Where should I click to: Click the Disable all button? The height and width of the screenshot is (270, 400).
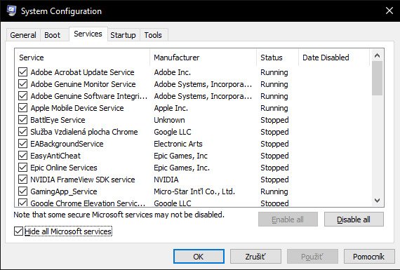354,220
